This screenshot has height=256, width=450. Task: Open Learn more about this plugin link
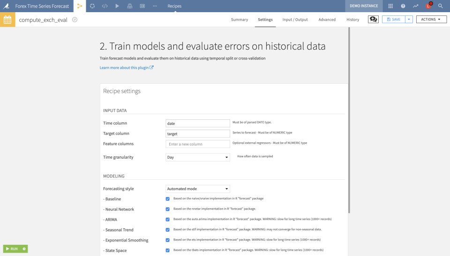coord(127,68)
